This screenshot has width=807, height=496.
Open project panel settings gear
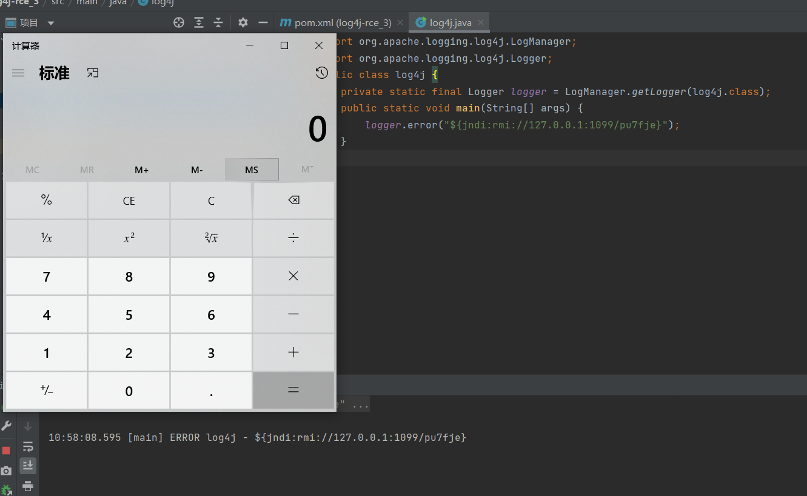[x=243, y=23]
